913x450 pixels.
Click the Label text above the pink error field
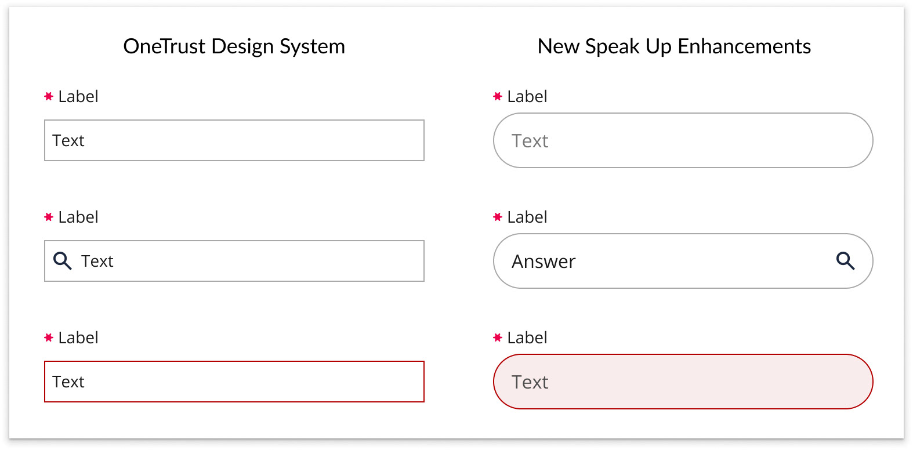click(527, 338)
